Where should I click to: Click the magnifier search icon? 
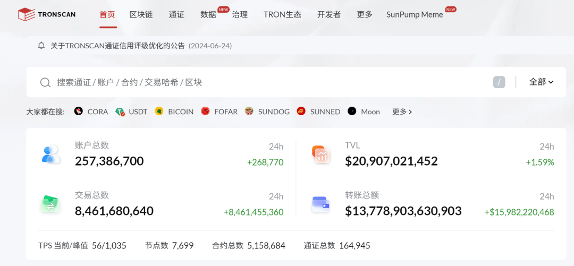[x=45, y=82]
